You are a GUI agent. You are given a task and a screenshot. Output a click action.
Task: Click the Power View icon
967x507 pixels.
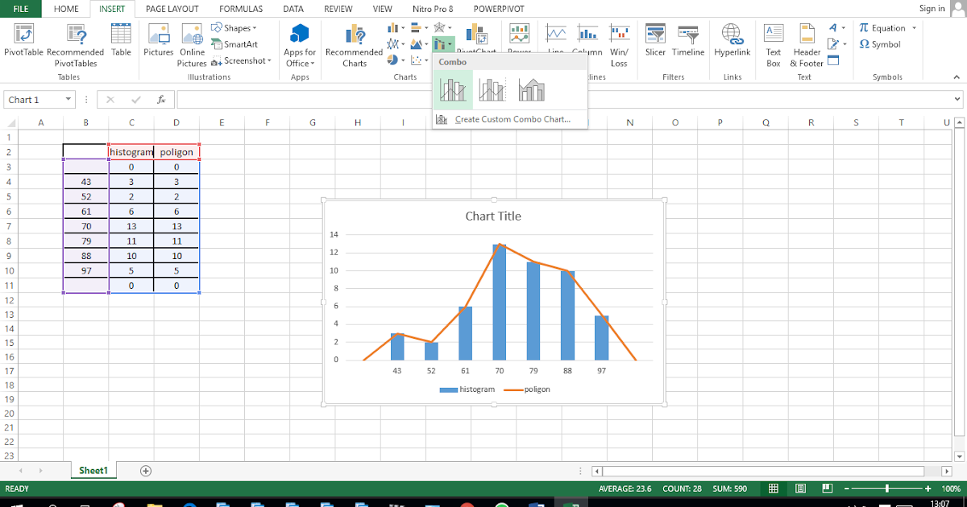point(519,35)
